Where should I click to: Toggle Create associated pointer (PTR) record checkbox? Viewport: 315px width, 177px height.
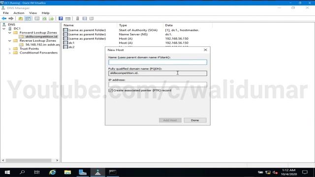point(110,90)
